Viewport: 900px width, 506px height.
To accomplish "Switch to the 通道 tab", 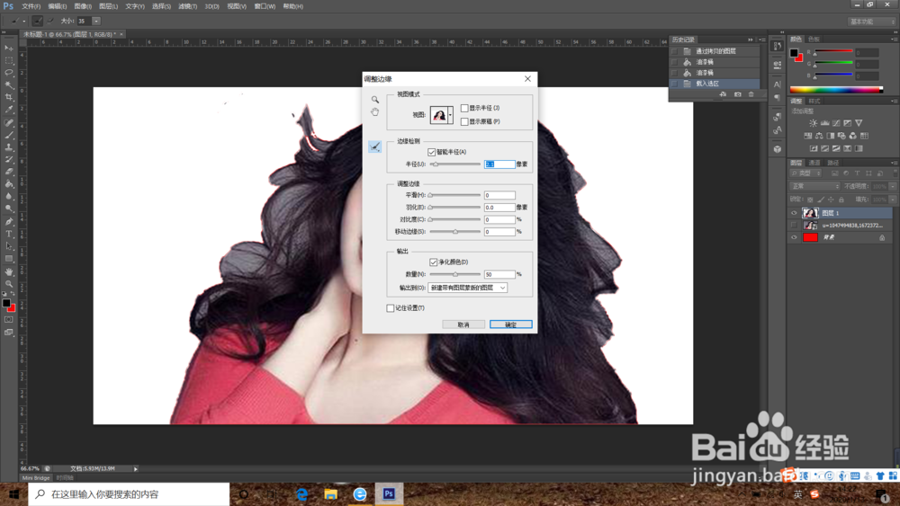I will click(814, 163).
